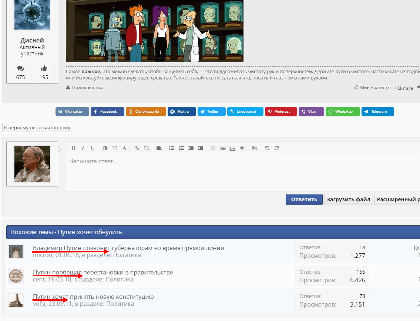Screen dimensions: 420x321
Task: Click the Загрузить файл upload button
Action: point(348,199)
